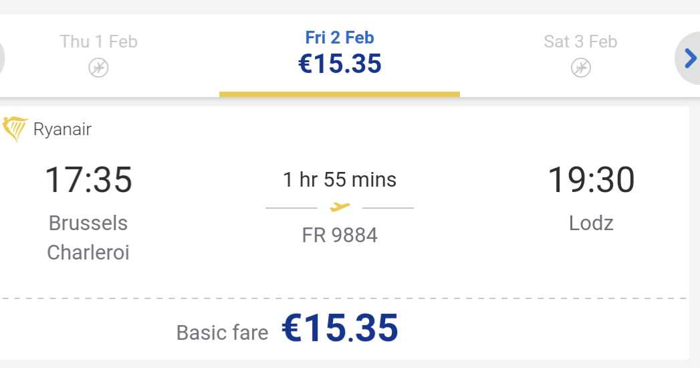Screen dimensions: 700x368
Task: Click the Brussels Charleroi departure airport
Action: coord(88,238)
